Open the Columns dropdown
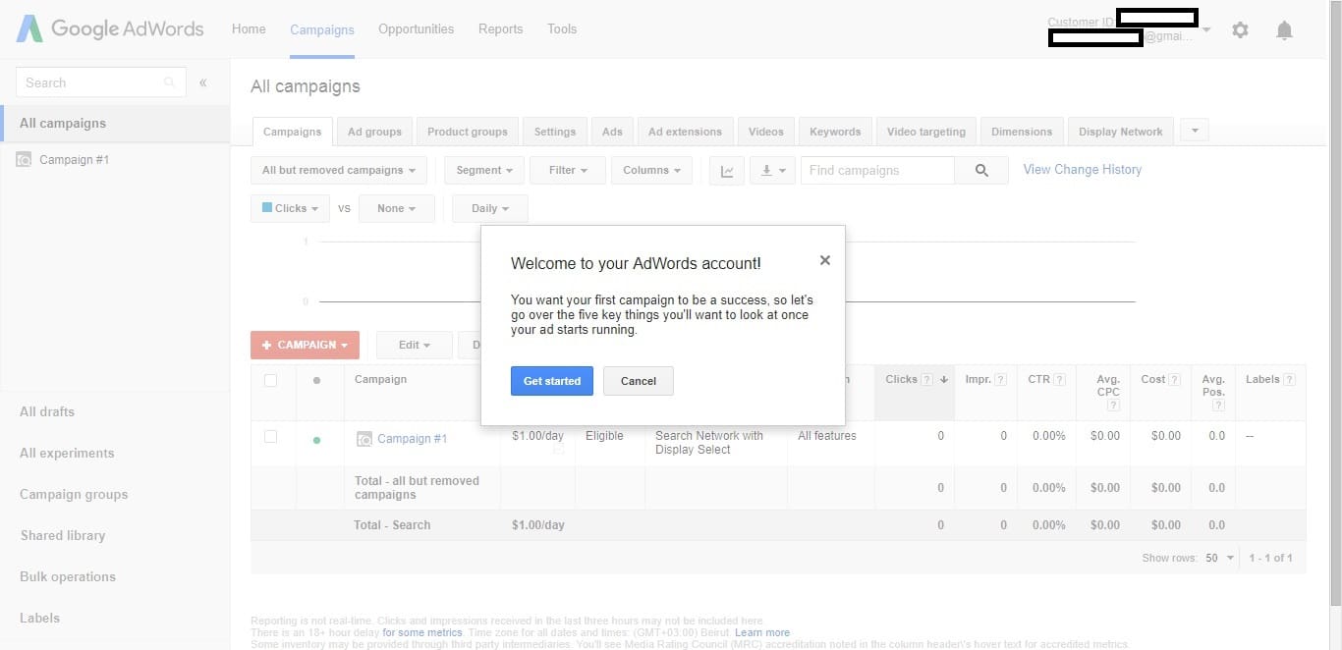This screenshot has height=650, width=1342. coord(651,171)
